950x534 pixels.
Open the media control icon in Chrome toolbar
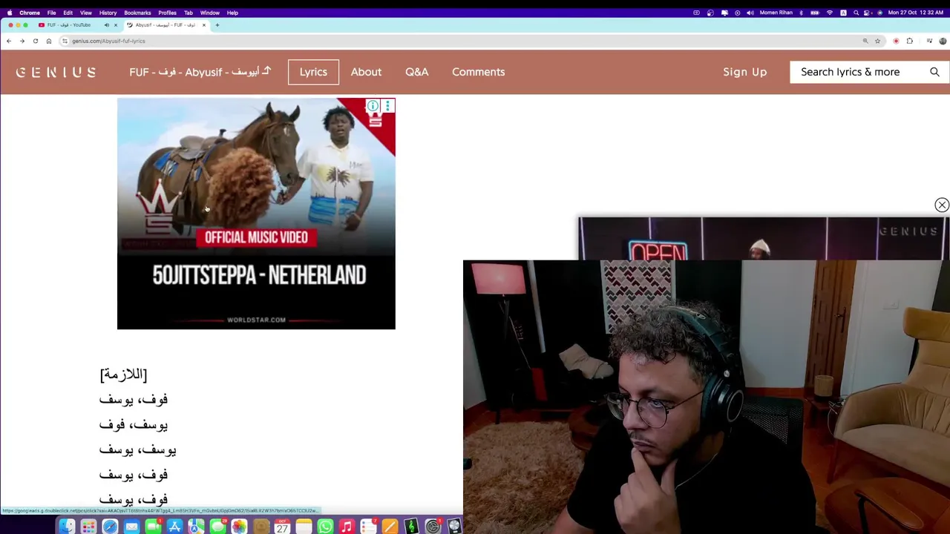coord(930,41)
